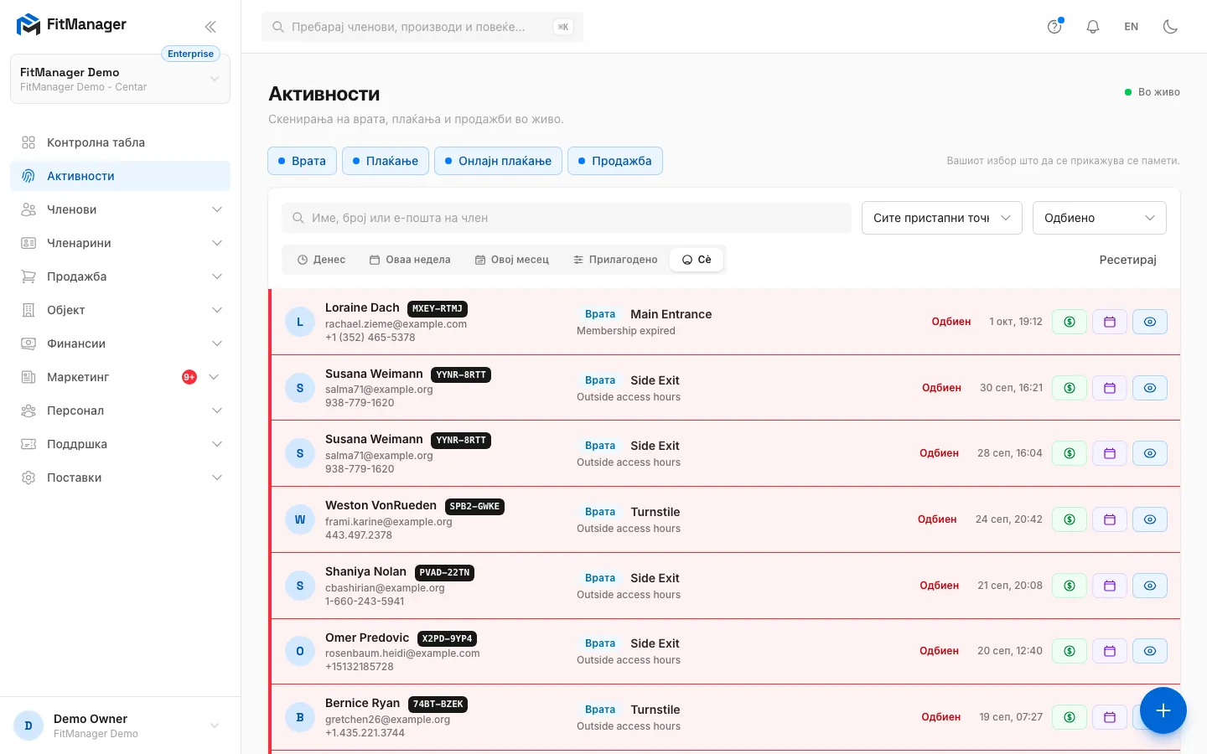Toggle the Продажба filter chip
The image size is (1207, 754).
[x=615, y=161]
